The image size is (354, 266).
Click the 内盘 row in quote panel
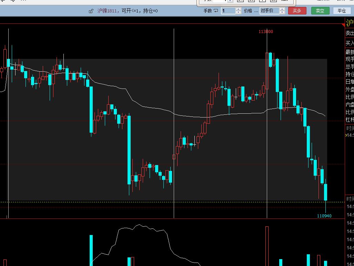350,104
